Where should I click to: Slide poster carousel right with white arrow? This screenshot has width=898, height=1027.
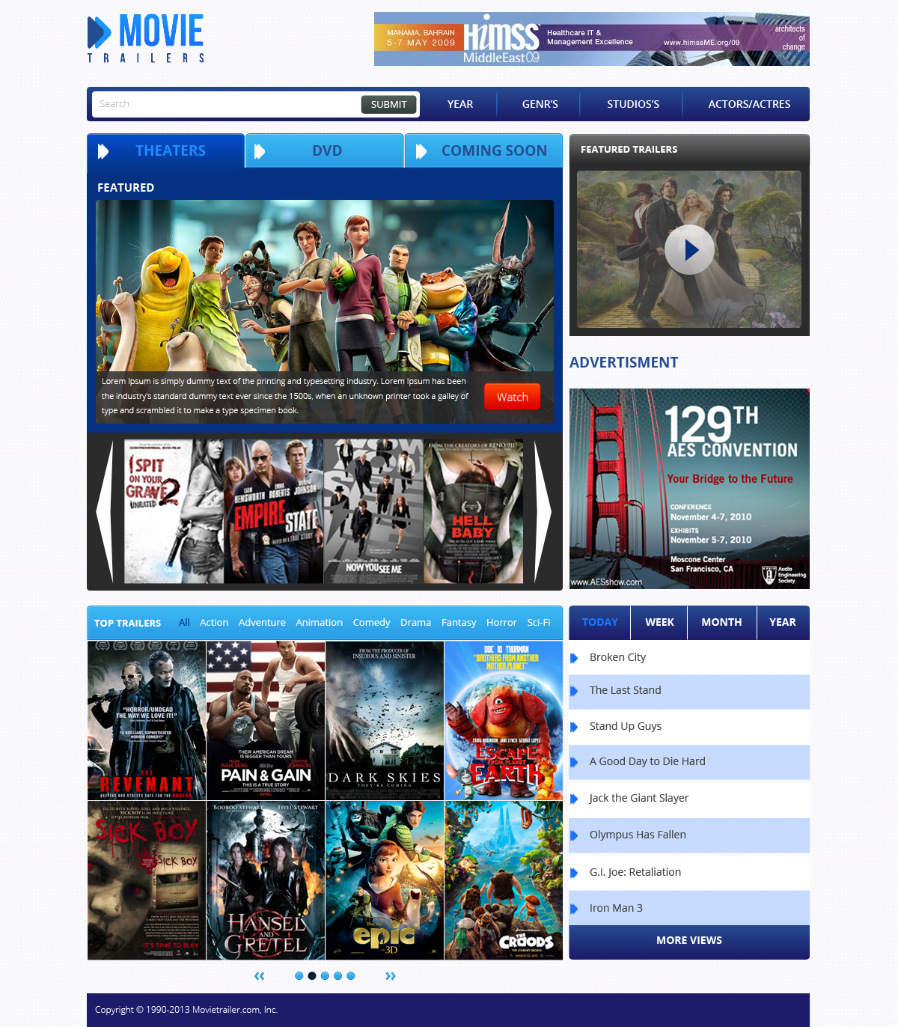tap(543, 511)
